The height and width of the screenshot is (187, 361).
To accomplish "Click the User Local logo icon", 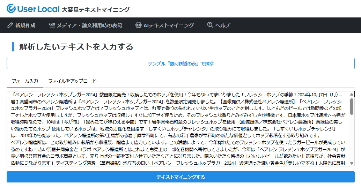I will point(11,9).
